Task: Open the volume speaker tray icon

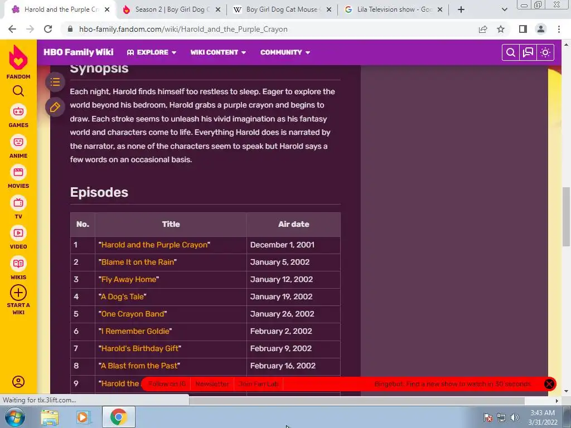Action: click(x=515, y=417)
